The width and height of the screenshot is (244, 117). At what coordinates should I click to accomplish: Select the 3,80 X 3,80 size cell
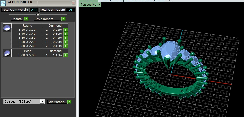tap(27, 38)
